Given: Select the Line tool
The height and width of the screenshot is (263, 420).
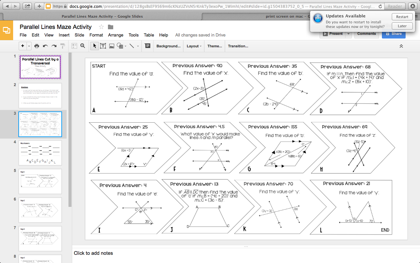Looking at the screenshot, I should [x=132, y=46].
